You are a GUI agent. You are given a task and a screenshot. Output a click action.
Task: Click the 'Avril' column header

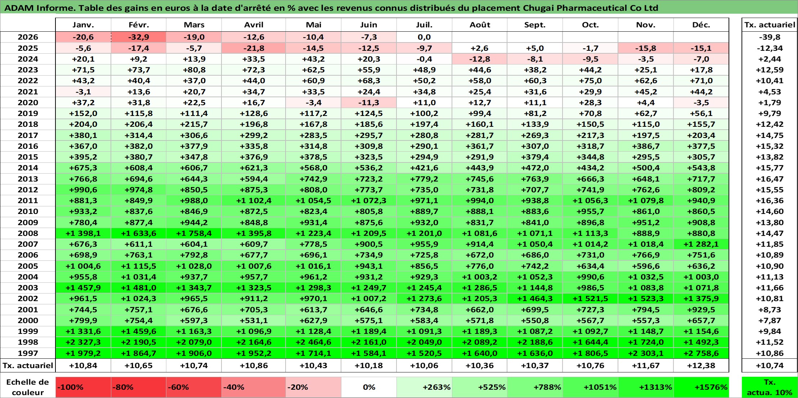click(x=254, y=25)
